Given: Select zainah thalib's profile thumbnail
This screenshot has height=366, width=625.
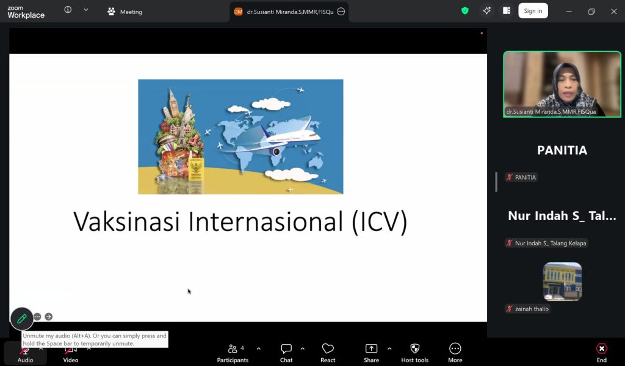Looking at the screenshot, I should (562, 281).
